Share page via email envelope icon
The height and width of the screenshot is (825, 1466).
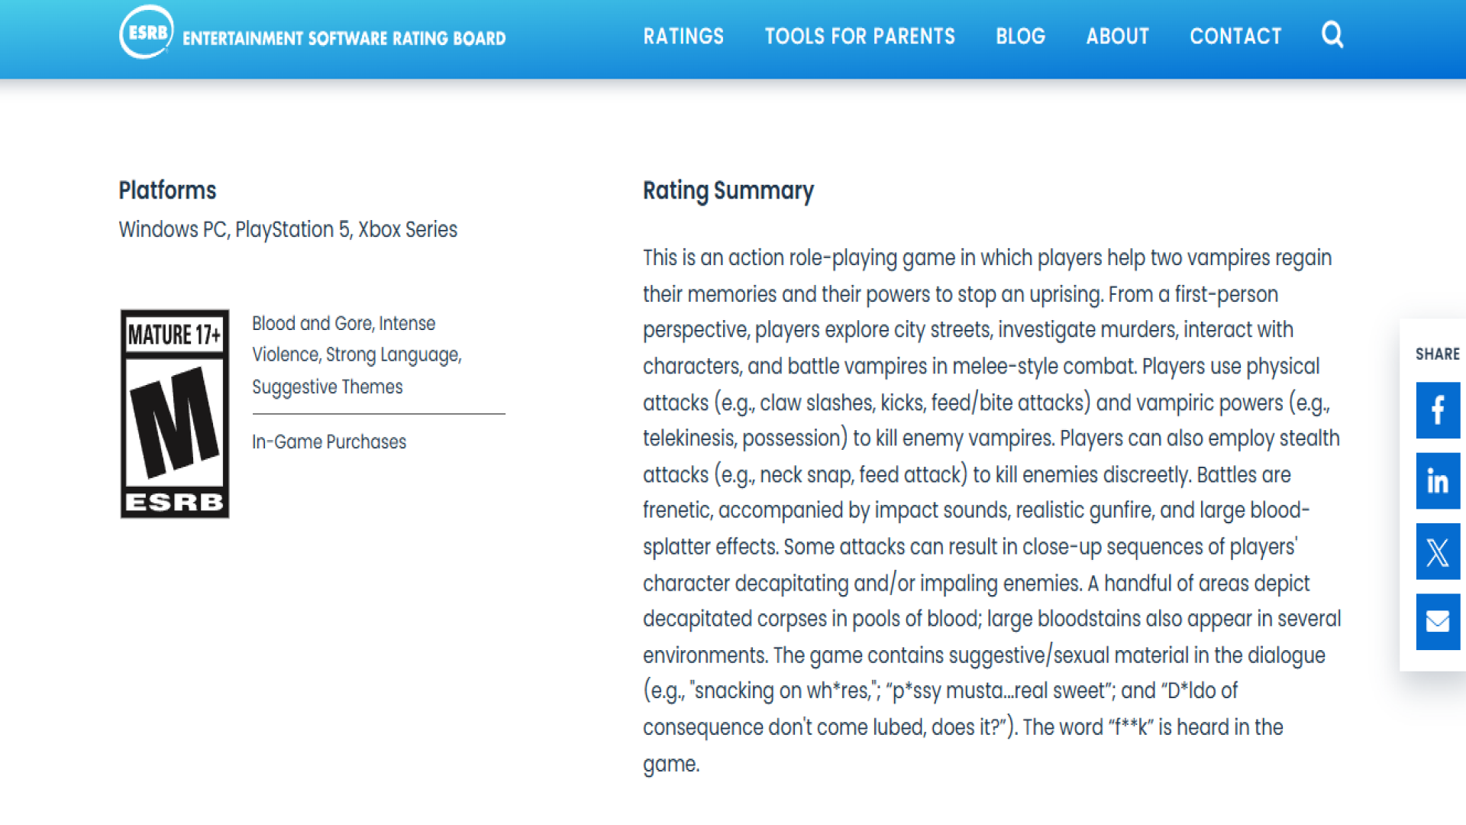tap(1437, 622)
